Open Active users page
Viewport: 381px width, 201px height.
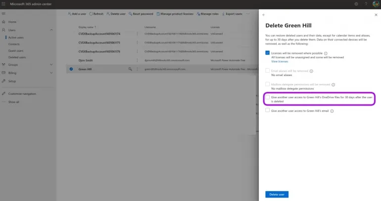[16, 38]
